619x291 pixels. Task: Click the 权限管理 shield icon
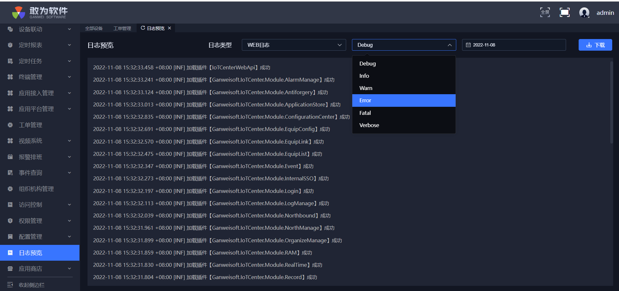click(x=10, y=221)
